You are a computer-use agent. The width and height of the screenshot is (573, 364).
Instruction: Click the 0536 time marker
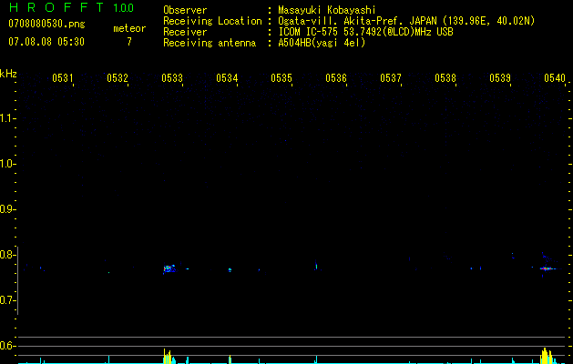pos(336,78)
